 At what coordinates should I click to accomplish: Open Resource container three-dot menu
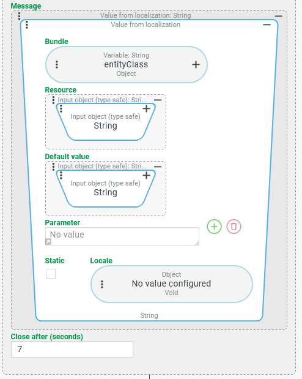click(x=53, y=100)
